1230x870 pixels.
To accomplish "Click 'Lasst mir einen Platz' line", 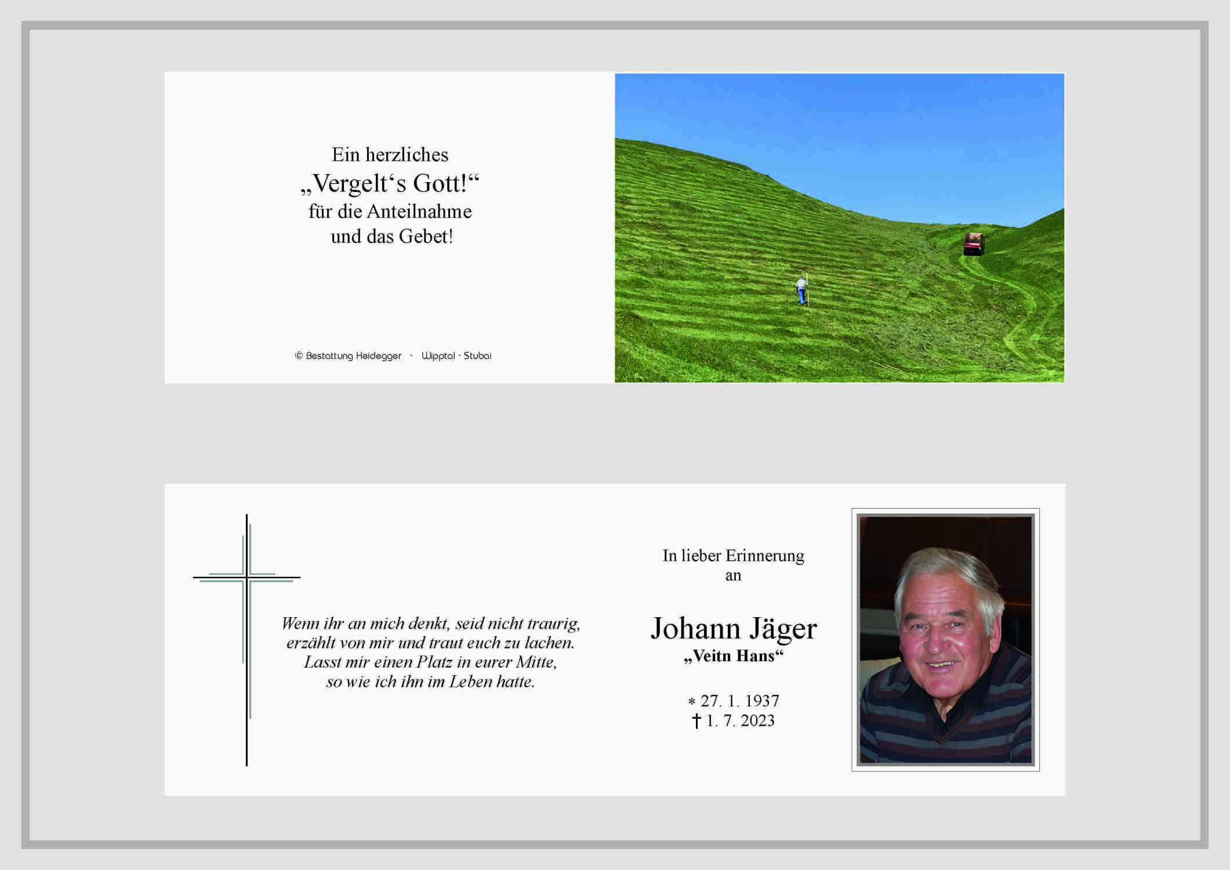I will click(x=430, y=662).
